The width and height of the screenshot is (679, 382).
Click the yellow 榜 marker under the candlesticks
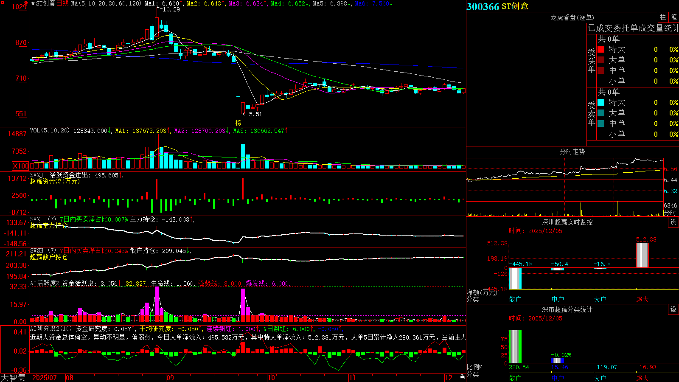(238, 123)
